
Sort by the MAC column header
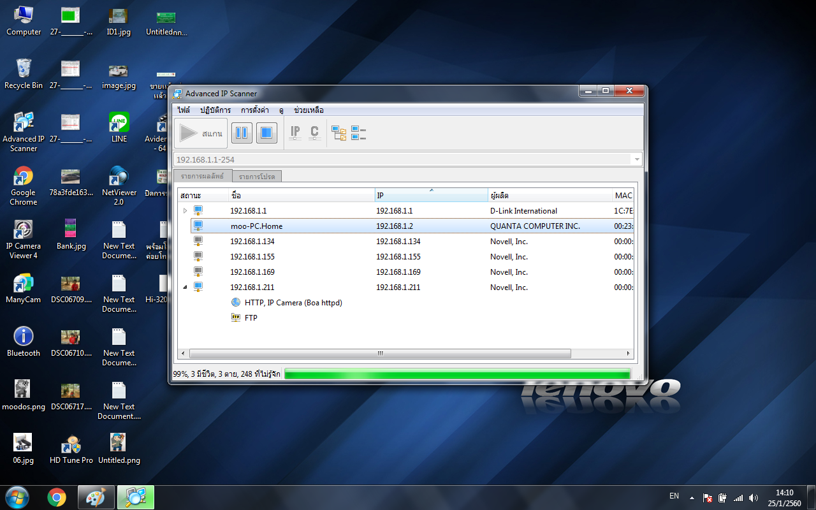(623, 195)
